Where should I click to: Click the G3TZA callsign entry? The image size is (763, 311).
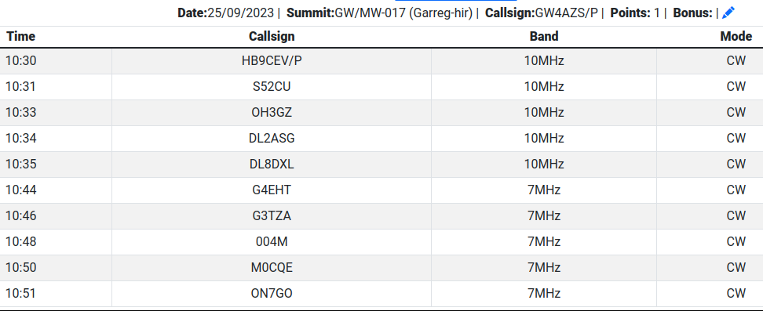(x=272, y=215)
